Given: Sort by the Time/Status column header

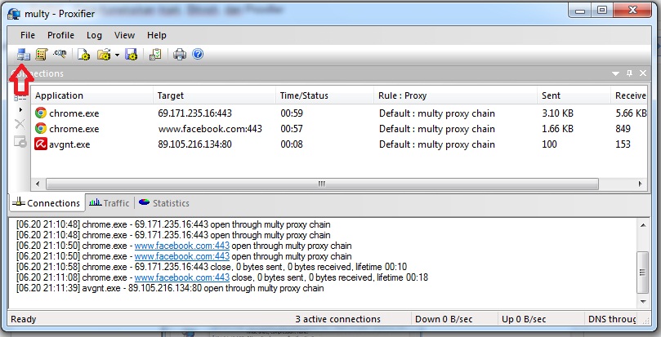Looking at the screenshot, I should 324,95.
